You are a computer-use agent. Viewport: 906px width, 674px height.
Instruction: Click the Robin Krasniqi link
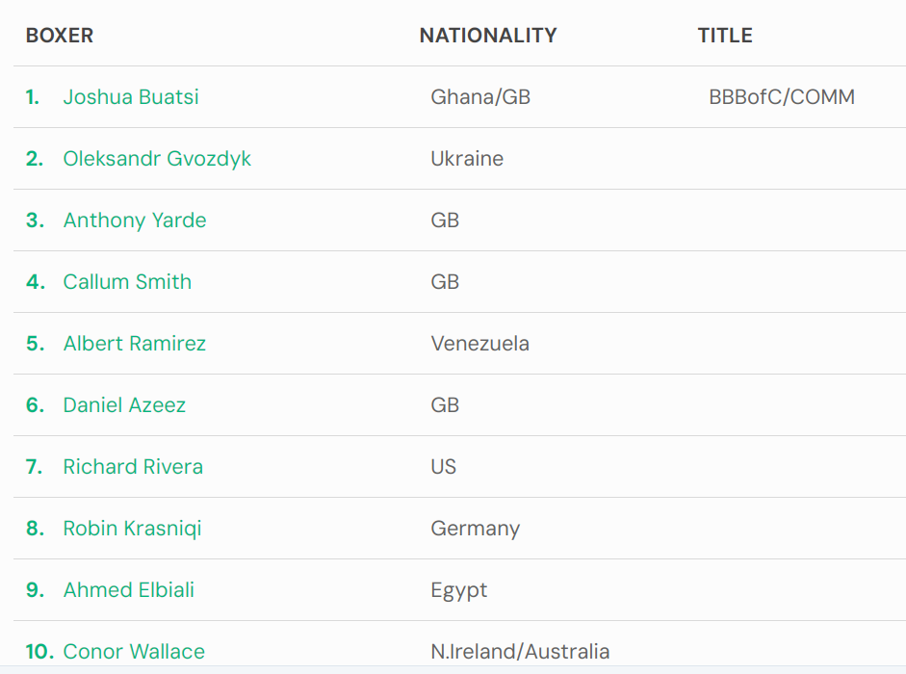(132, 529)
